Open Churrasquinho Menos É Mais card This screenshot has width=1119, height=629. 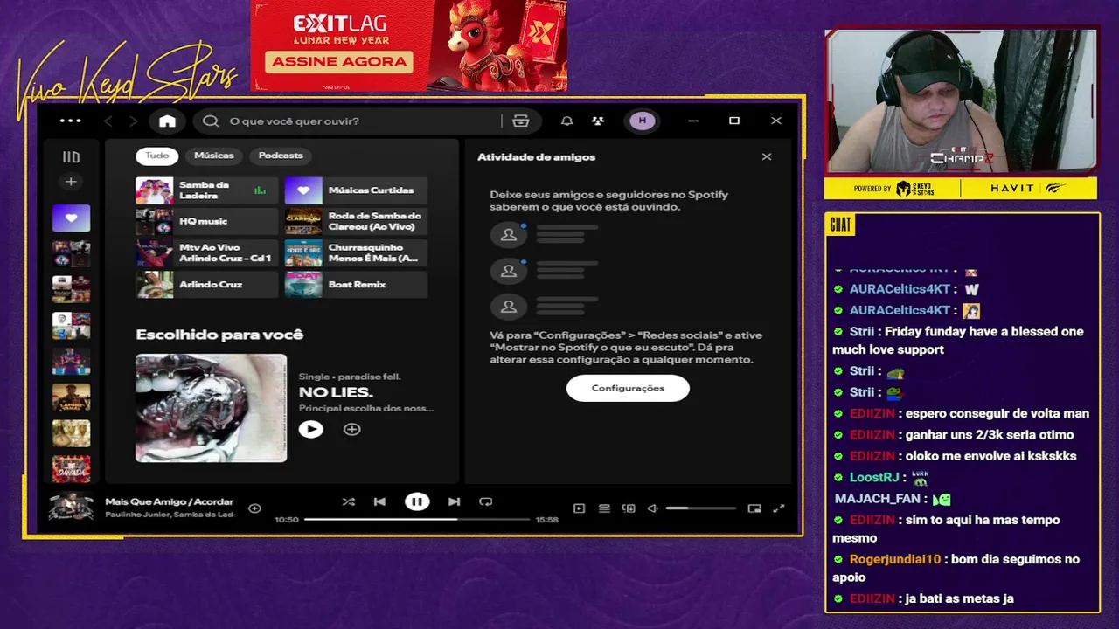click(356, 252)
